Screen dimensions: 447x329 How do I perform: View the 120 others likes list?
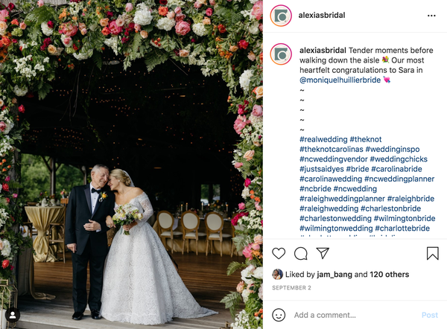tap(389, 275)
